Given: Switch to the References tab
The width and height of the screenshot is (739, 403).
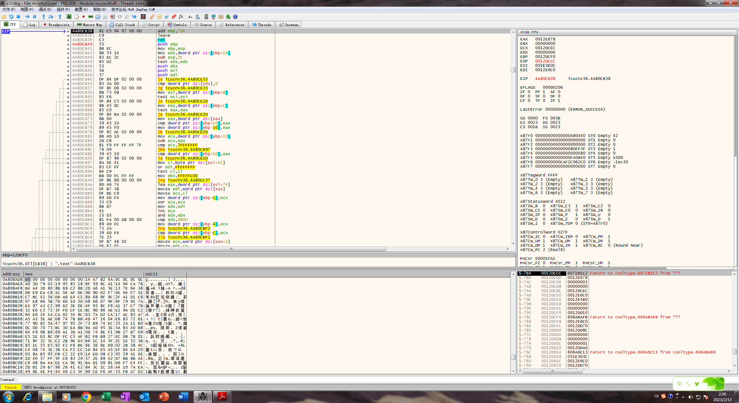Looking at the screenshot, I should click(232, 25).
